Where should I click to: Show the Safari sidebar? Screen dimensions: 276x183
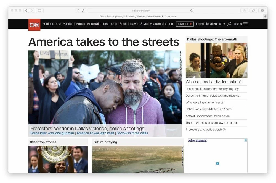pyautogui.click(x=40, y=11)
